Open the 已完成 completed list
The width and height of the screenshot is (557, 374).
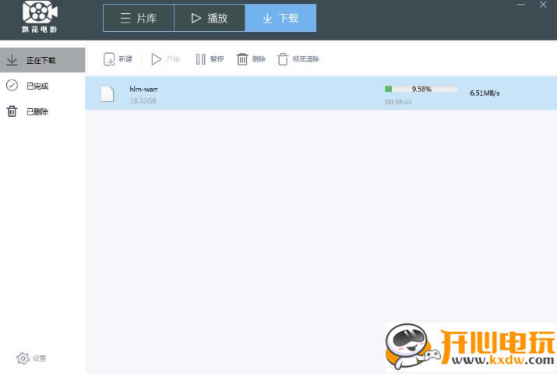point(42,86)
